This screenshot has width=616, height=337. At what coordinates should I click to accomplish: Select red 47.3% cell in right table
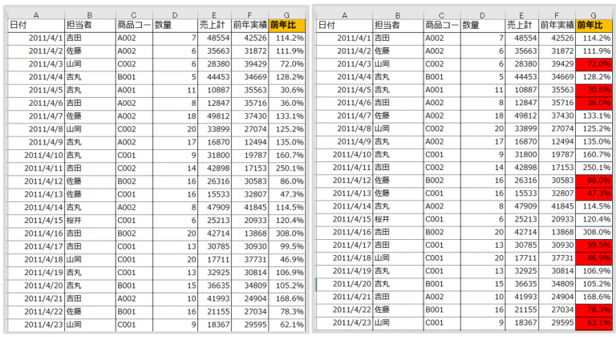click(x=594, y=193)
